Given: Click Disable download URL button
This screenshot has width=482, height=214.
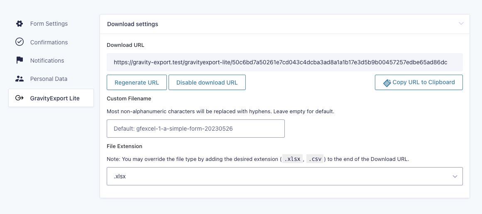Looking at the screenshot, I should [x=207, y=83].
